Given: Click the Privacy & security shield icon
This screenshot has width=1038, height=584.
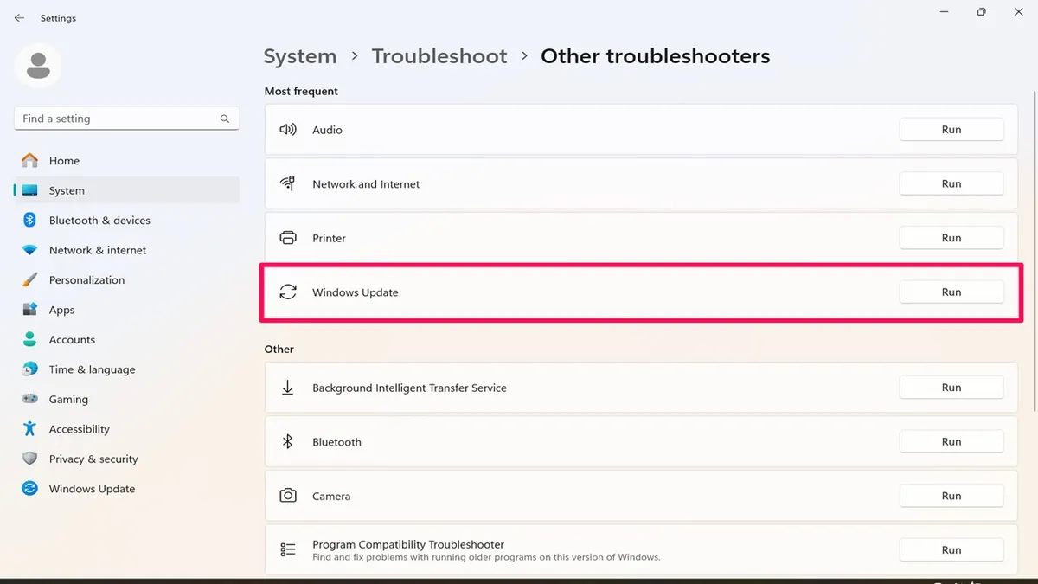Looking at the screenshot, I should [x=30, y=459].
